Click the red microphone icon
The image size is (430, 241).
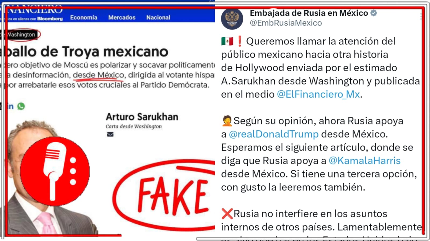pos(55,171)
